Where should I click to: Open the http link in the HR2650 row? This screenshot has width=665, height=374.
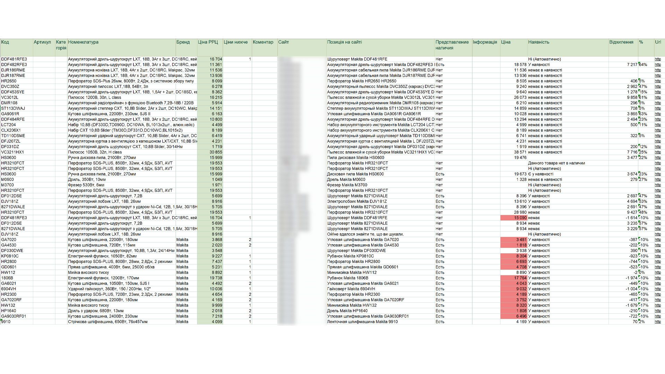click(x=657, y=81)
